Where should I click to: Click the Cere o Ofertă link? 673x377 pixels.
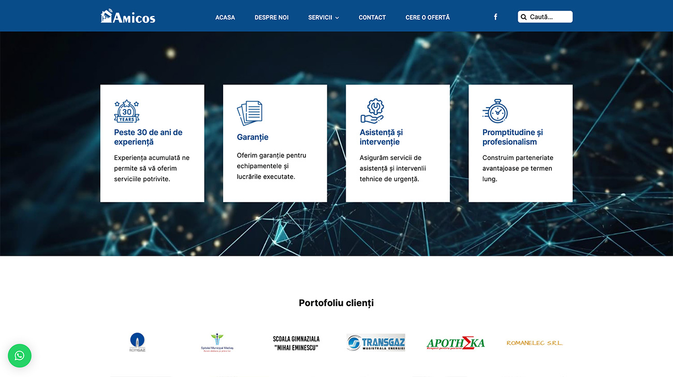click(x=428, y=18)
